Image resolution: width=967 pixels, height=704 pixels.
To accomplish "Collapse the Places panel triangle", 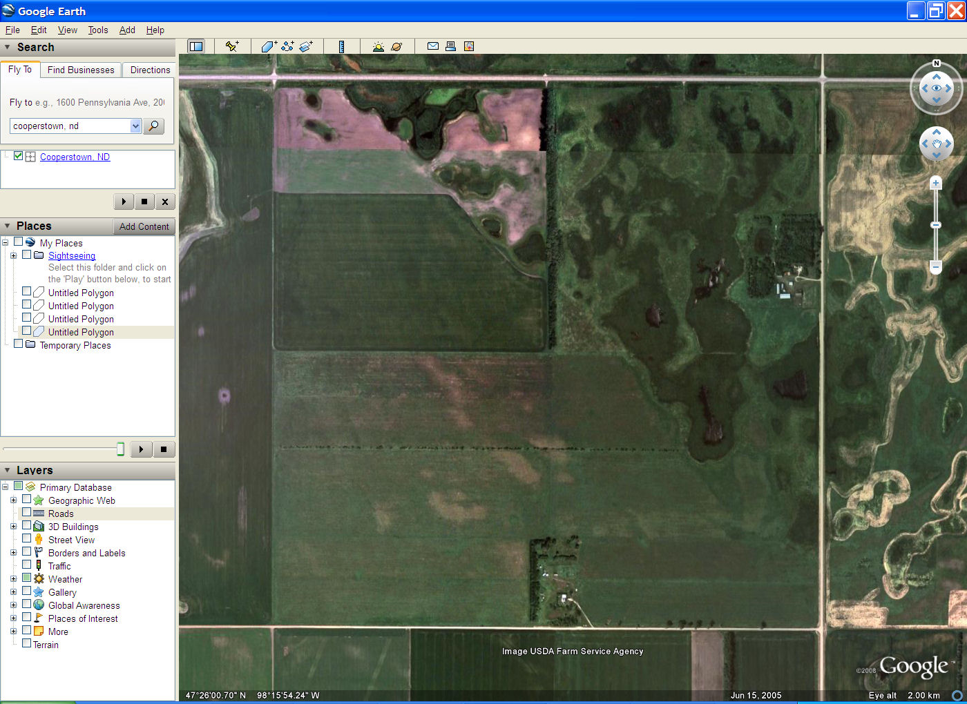I will tap(7, 226).
